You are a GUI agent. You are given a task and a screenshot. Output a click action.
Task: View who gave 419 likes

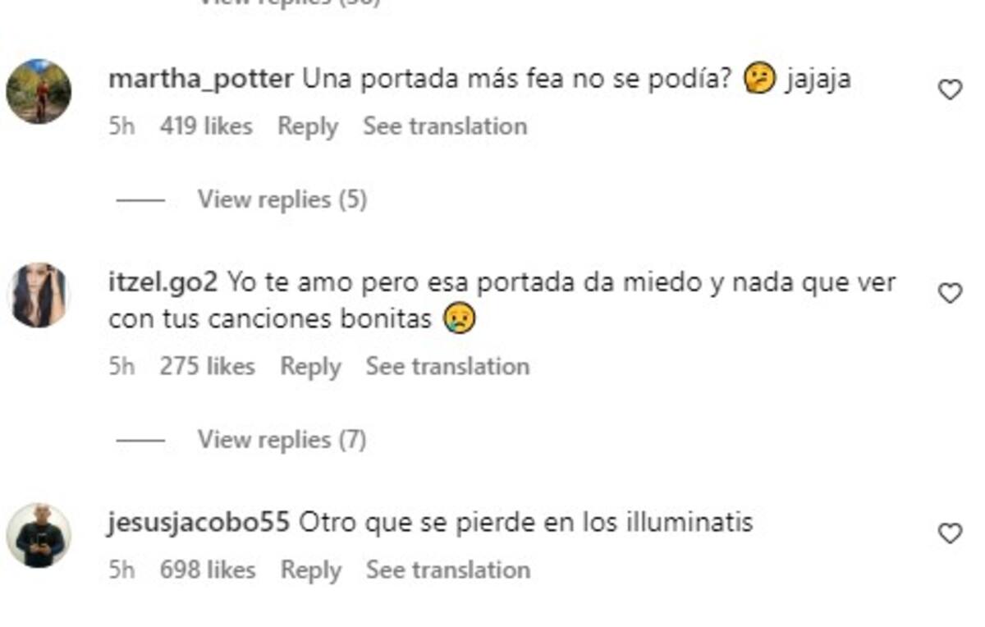(x=206, y=126)
